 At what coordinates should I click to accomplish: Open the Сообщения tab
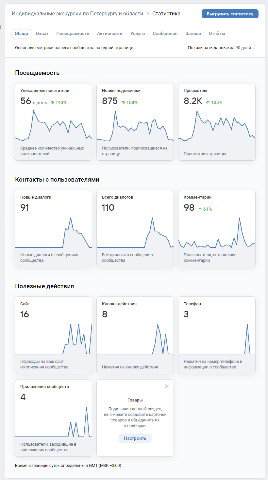pos(165,33)
